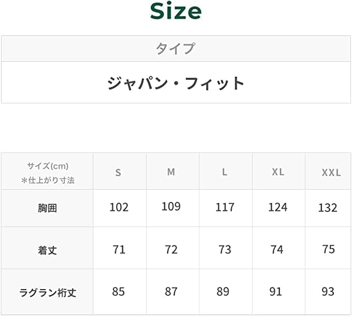The width and height of the screenshot is (352, 316).
Task: Click the 着丈 row label
Action: point(48,250)
